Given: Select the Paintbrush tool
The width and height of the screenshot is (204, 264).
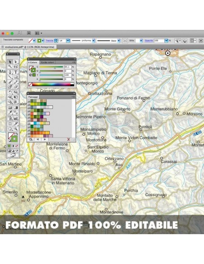Looking at the screenshot, I should tap(10, 82).
